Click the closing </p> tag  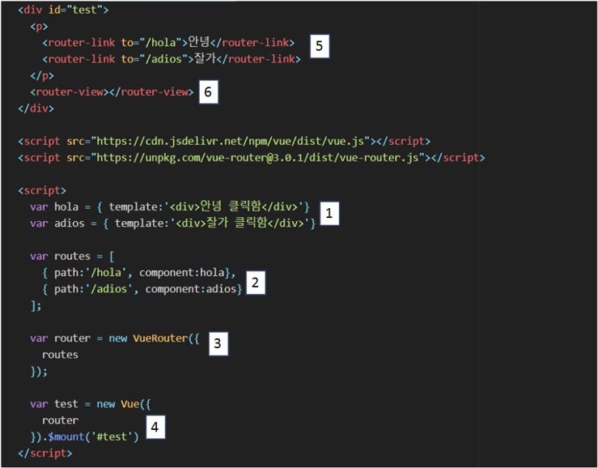pos(42,75)
